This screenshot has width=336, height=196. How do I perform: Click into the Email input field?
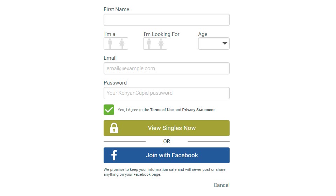point(167,68)
